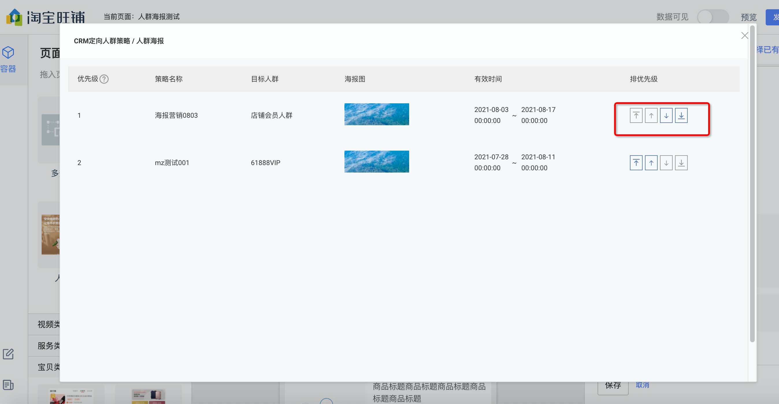Screen dimensions: 779x404
Task: Click the 保存 button behind the dialog
Action: click(613, 386)
